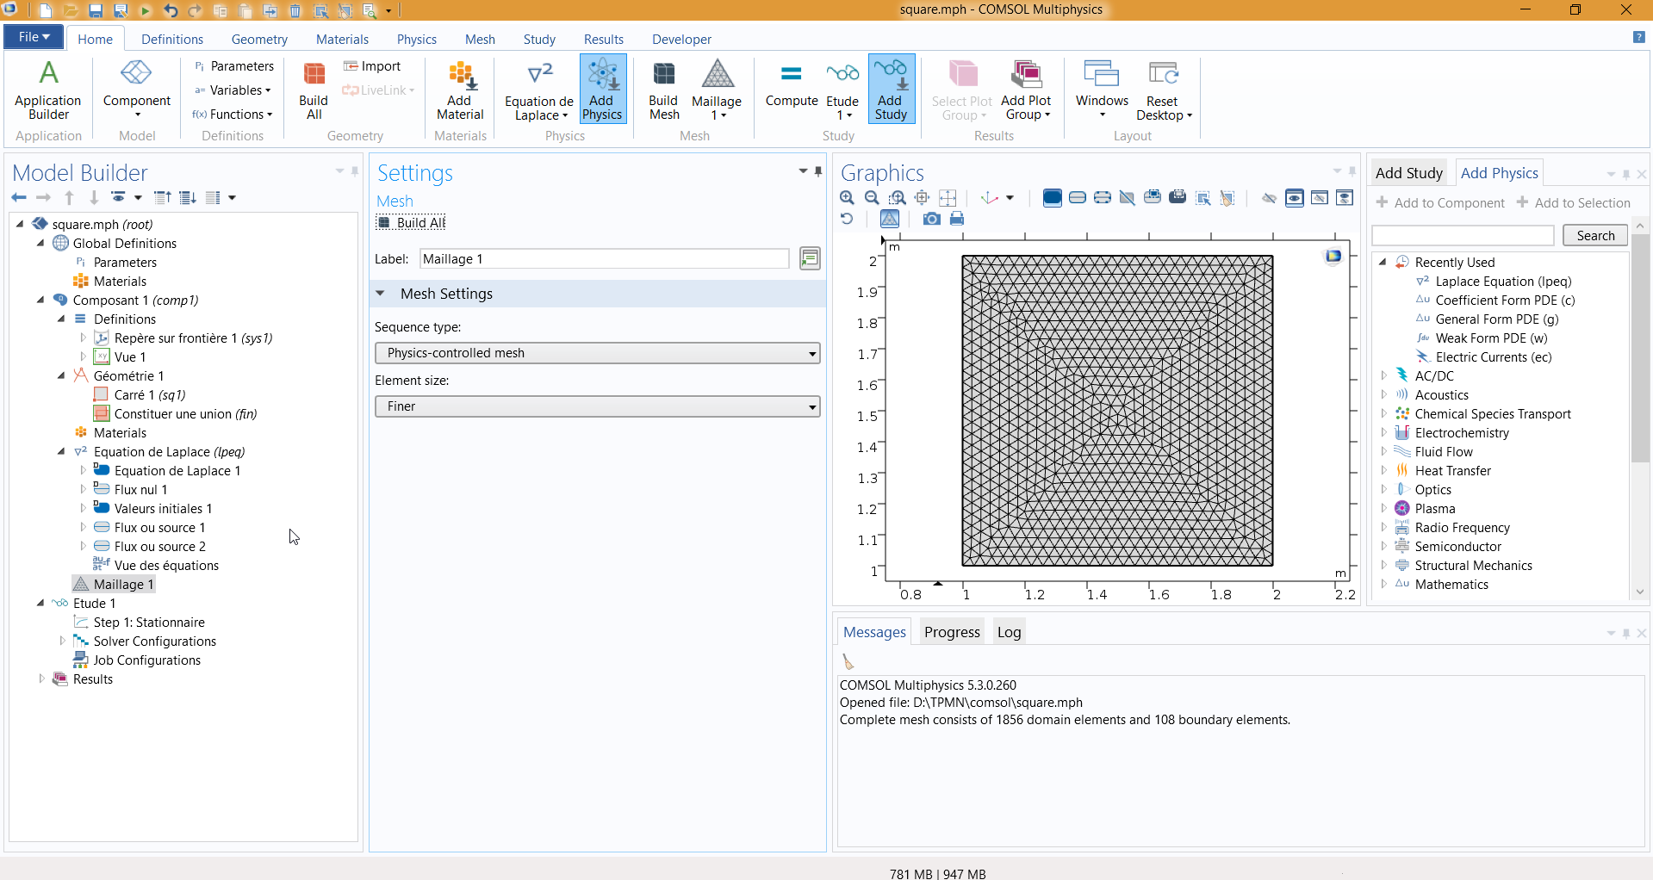Image resolution: width=1653 pixels, height=880 pixels.
Task: Open the Sequence type dropdown
Action: tap(597, 353)
